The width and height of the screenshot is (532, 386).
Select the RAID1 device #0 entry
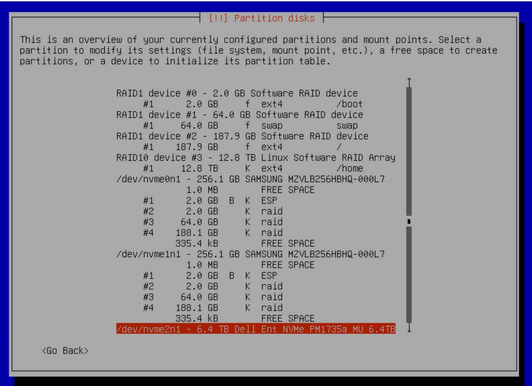coord(237,93)
